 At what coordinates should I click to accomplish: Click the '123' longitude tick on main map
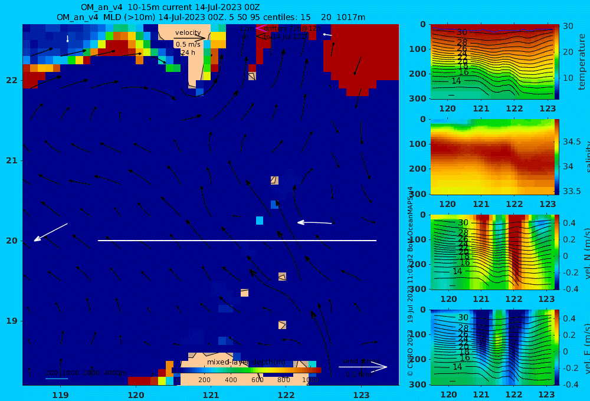pyautogui.click(x=362, y=395)
